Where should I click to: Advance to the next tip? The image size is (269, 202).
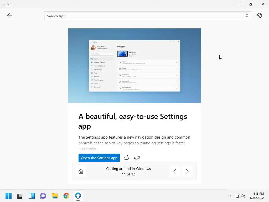[x=187, y=171]
